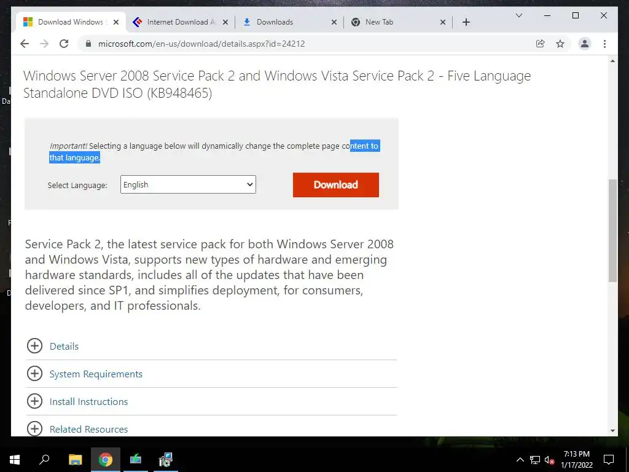Click the 'Select Language:' label
This screenshot has height=472, width=629.
click(x=77, y=186)
